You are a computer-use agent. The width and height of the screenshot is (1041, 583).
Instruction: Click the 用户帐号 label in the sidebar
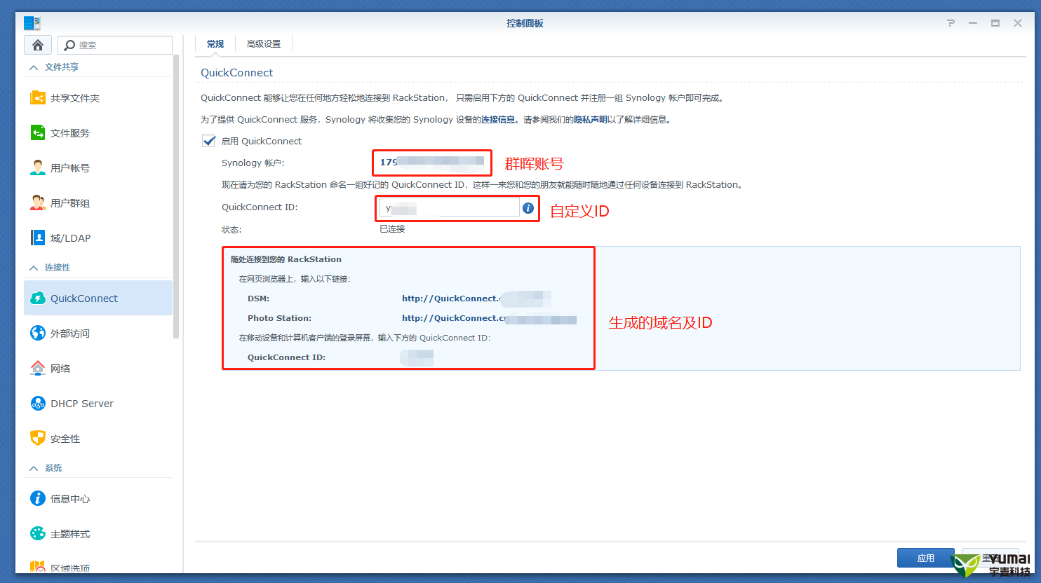coord(70,168)
